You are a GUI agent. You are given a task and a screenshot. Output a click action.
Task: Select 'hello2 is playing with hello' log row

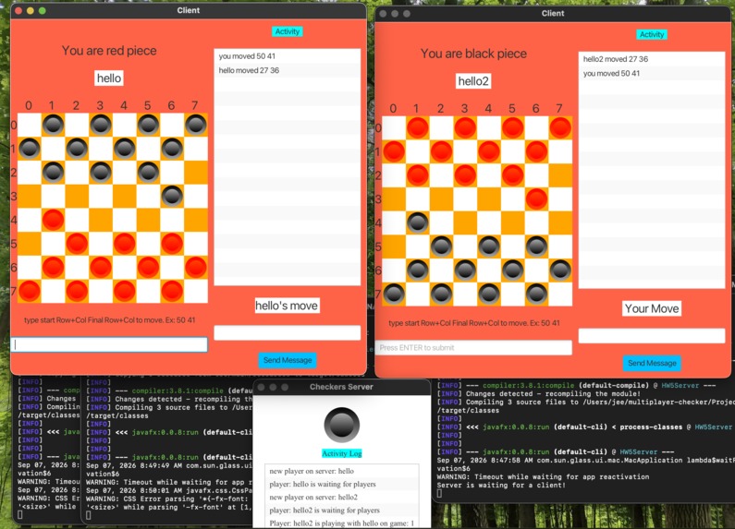(342, 523)
